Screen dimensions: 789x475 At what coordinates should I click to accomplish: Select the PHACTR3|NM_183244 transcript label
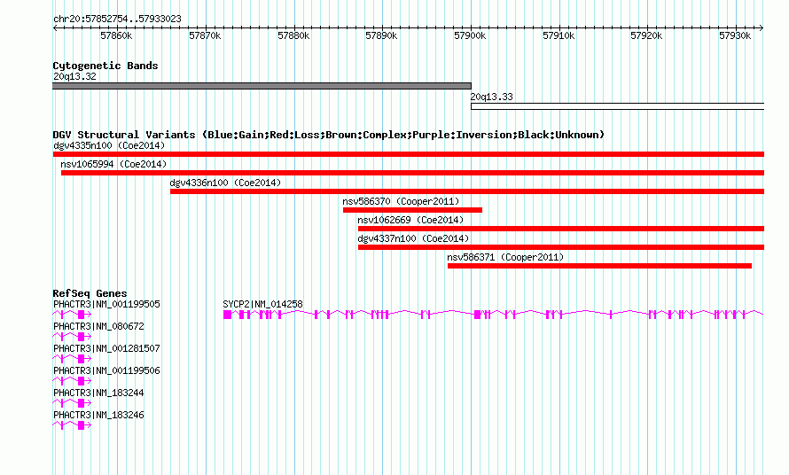[x=98, y=393]
